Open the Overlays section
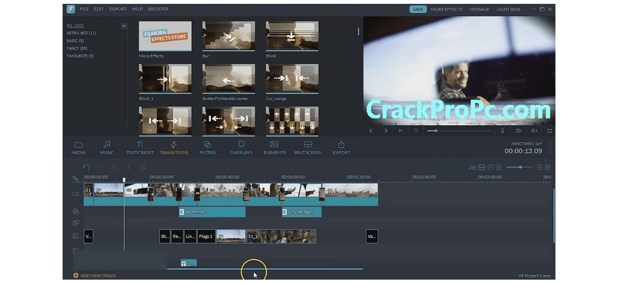Screen dimensions: 618x283 click(241, 147)
